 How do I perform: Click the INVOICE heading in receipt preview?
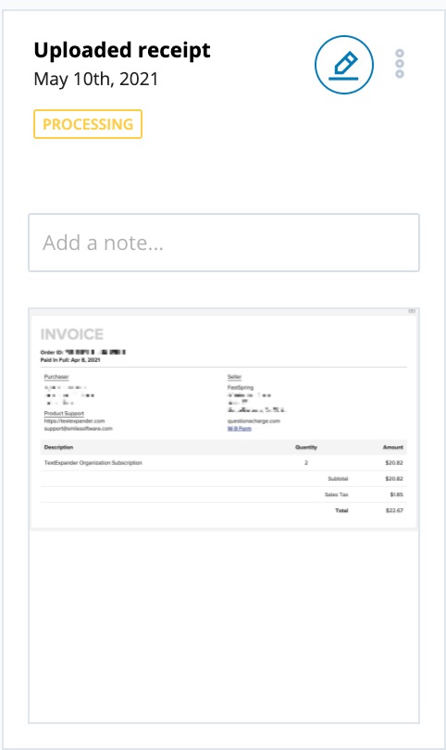click(x=71, y=334)
